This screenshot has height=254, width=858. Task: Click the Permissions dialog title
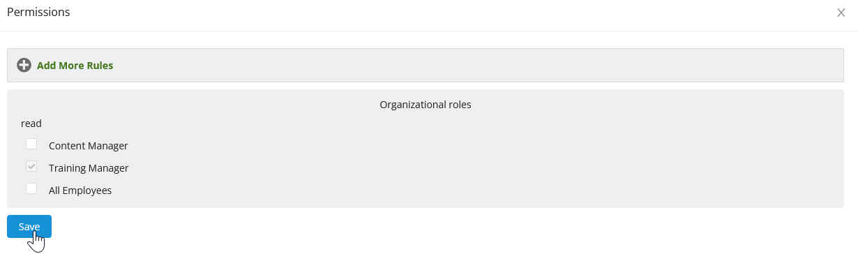click(38, 12)
